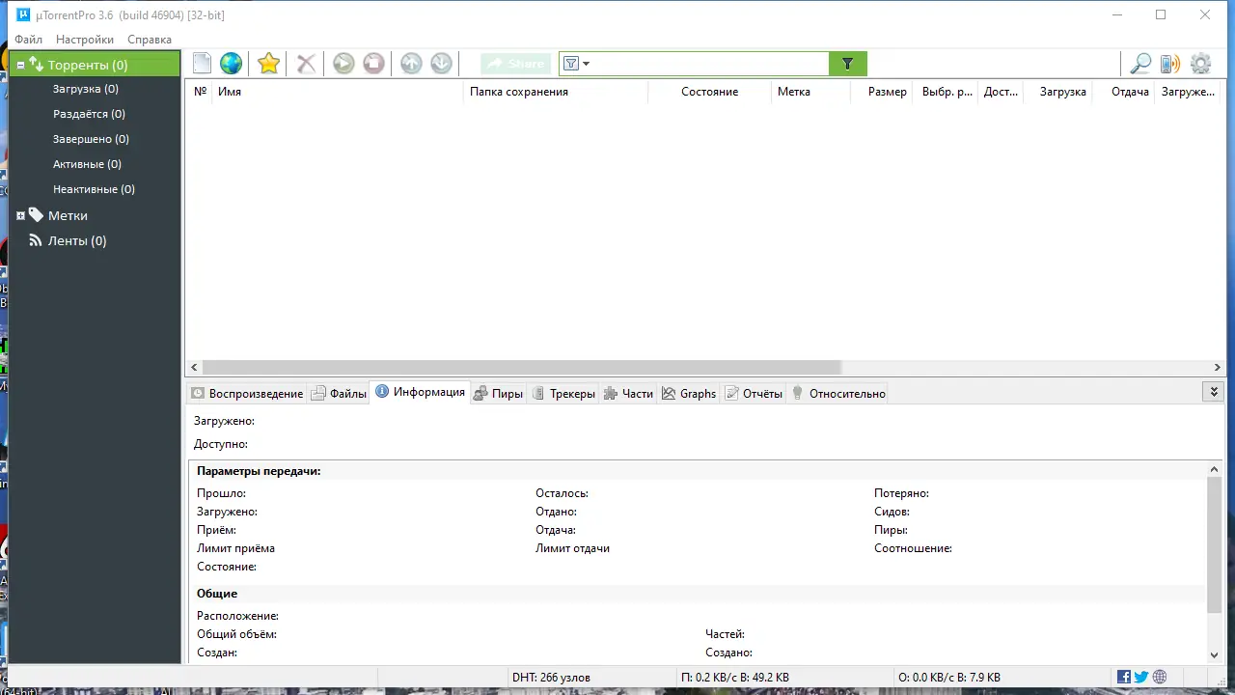Click the Remove torrent X icon
Viewport: 1235px width, 695px height.
306,64
